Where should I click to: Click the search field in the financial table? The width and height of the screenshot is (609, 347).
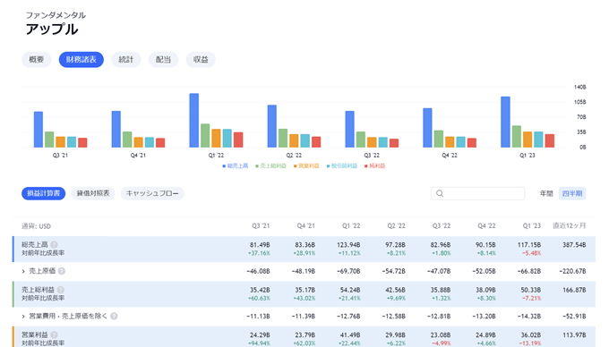click(x=477, y=193)
